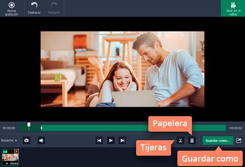The width and height of the screenshot is (245, 167).
Task: Remove thumbnail using its red X
Action: (x=16, y=151)
